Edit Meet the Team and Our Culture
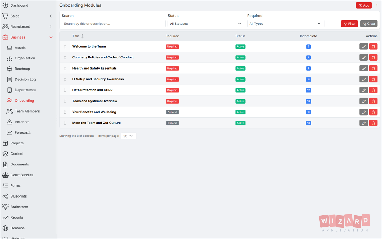 (x=363, y=123)
